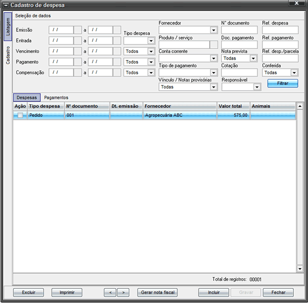Click into the N° documento input field
Viewport: 308px width, 303px height.
click(x=239, y=30)
